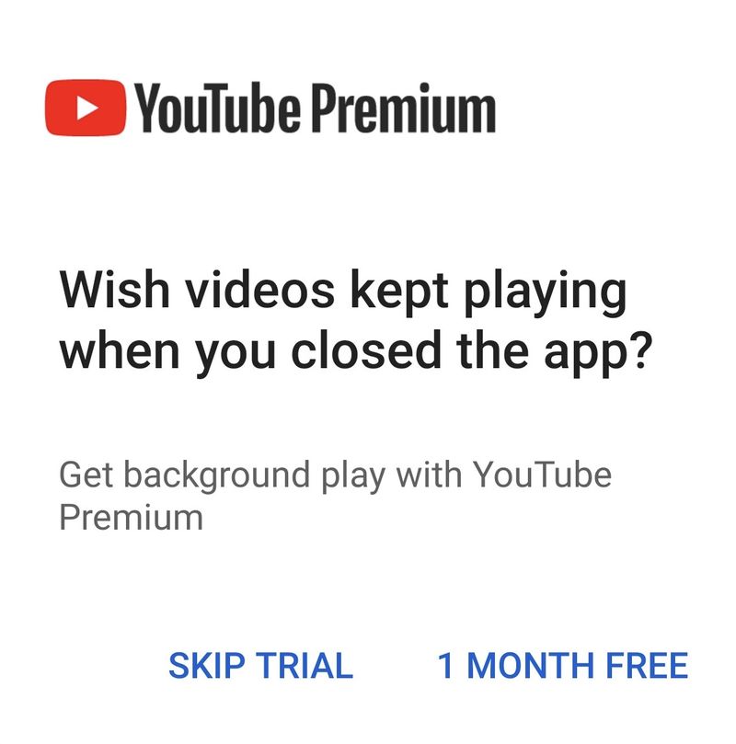Click "YouTube" in the gray description text
This screenshot has height=744, width=736.
click(x=542, y=475)
